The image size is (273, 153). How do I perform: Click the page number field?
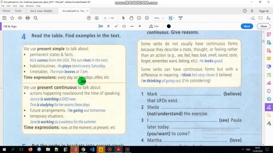105,18
